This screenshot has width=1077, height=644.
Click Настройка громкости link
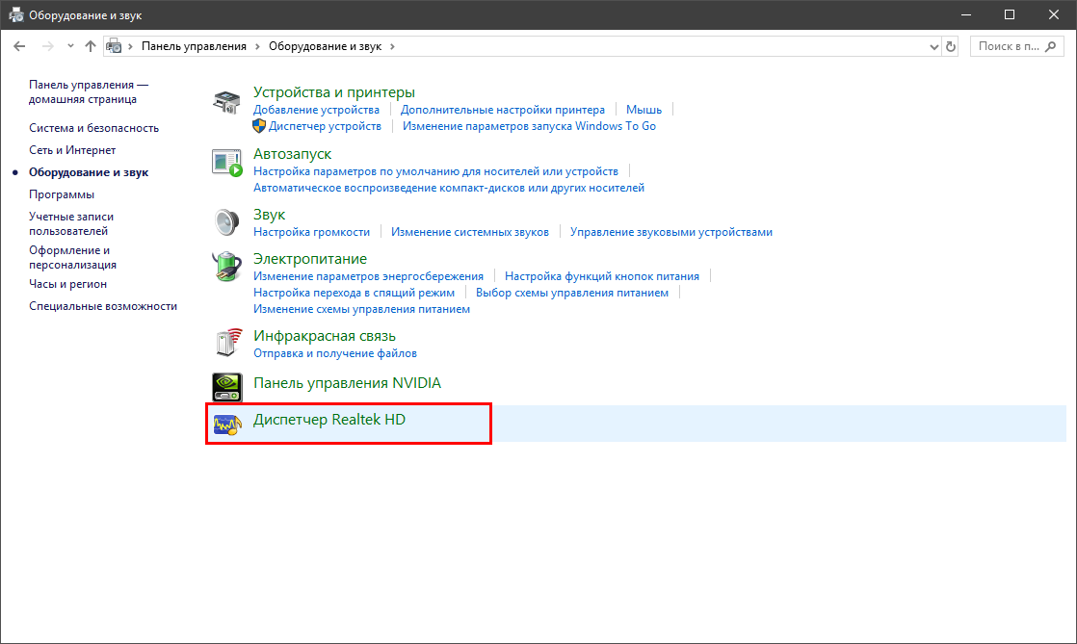tap(311, 232)
